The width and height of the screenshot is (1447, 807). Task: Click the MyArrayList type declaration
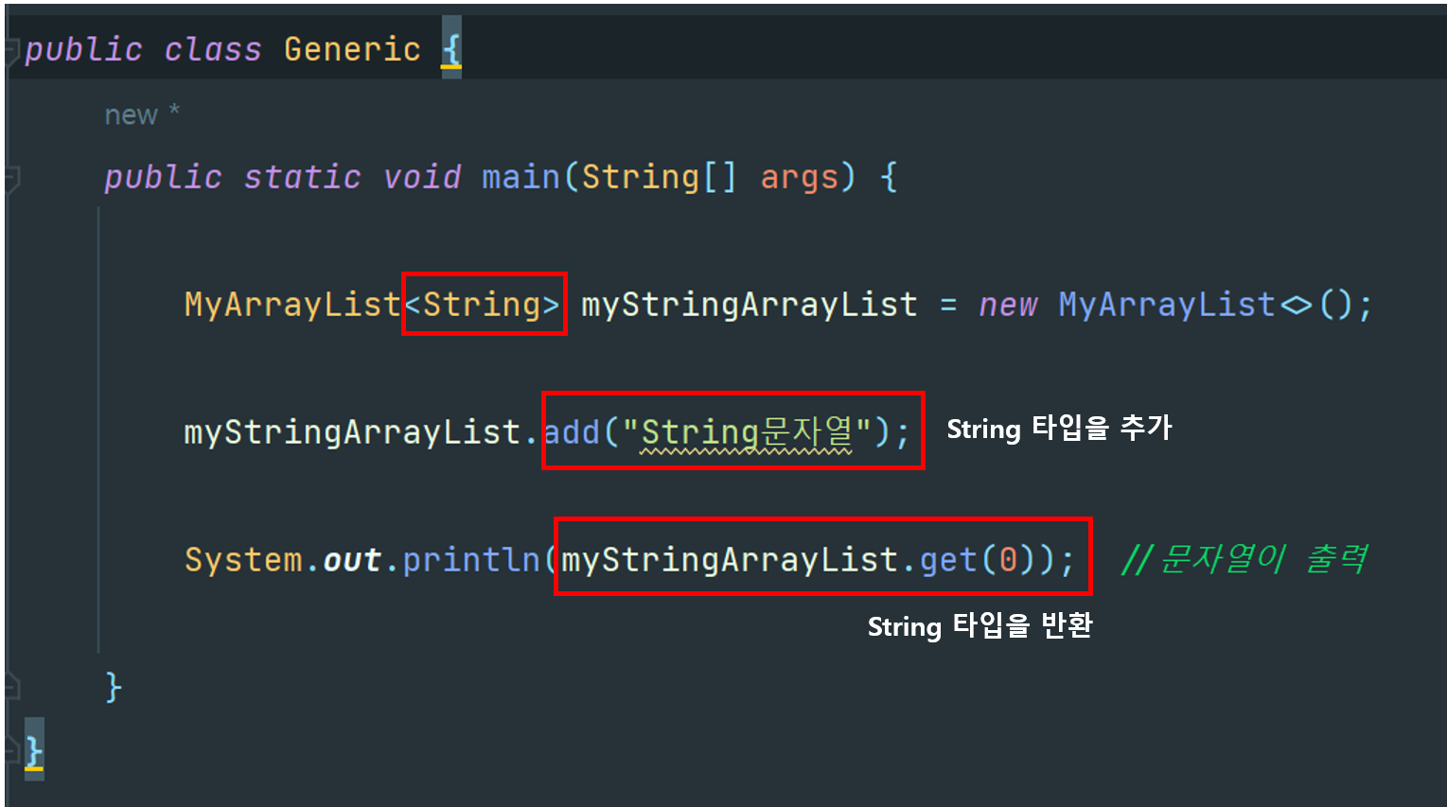tap(292, 304)
